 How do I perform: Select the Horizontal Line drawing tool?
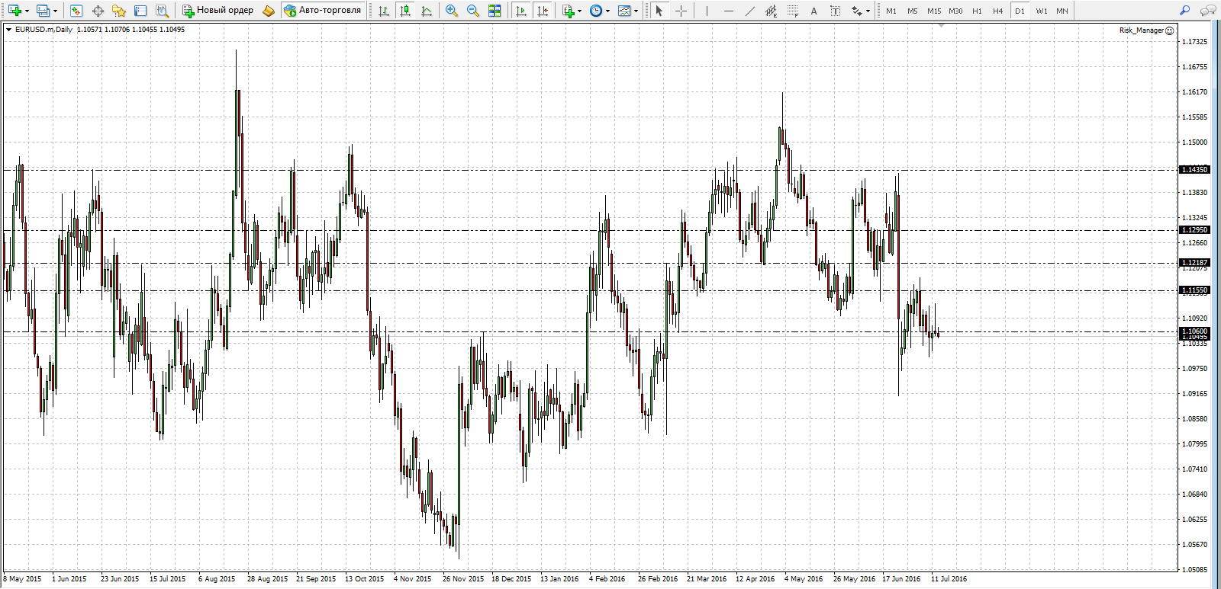pyautogui.click(x=728, y=11)
